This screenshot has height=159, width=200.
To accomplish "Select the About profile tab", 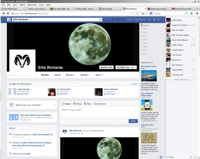I will coord(57,75).
